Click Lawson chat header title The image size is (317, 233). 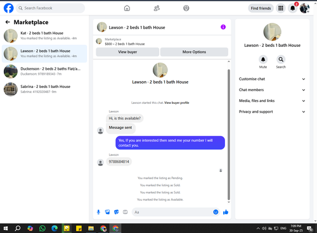click(137, 27)
